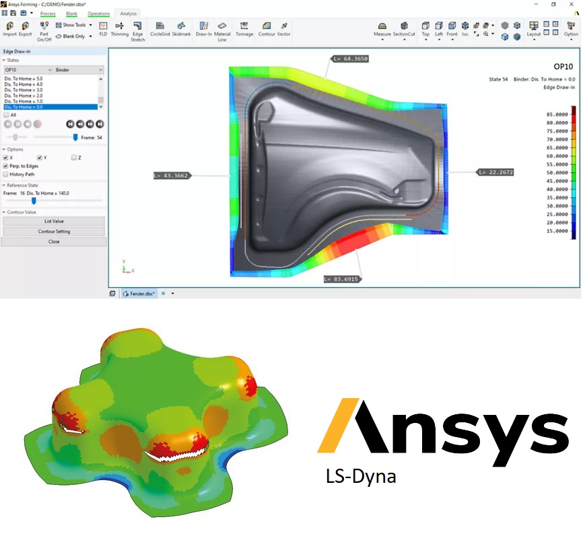Select the Analysis ribbon tab
This screenshot has height=542, width=583.
(x=129, y=13)
